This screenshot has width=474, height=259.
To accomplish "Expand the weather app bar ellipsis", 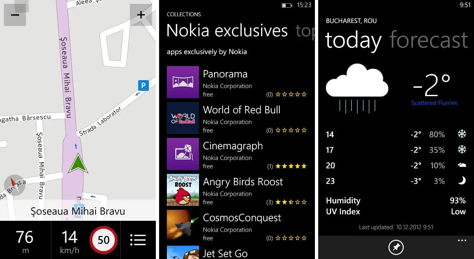I will pyautogui.click(x=462, y=241).
